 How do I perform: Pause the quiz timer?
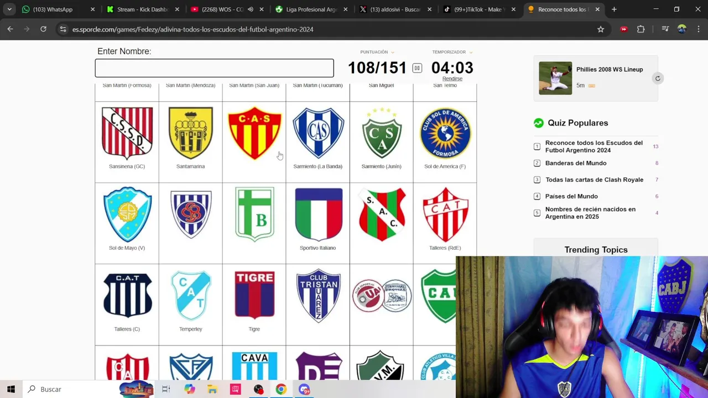point(417,68)
